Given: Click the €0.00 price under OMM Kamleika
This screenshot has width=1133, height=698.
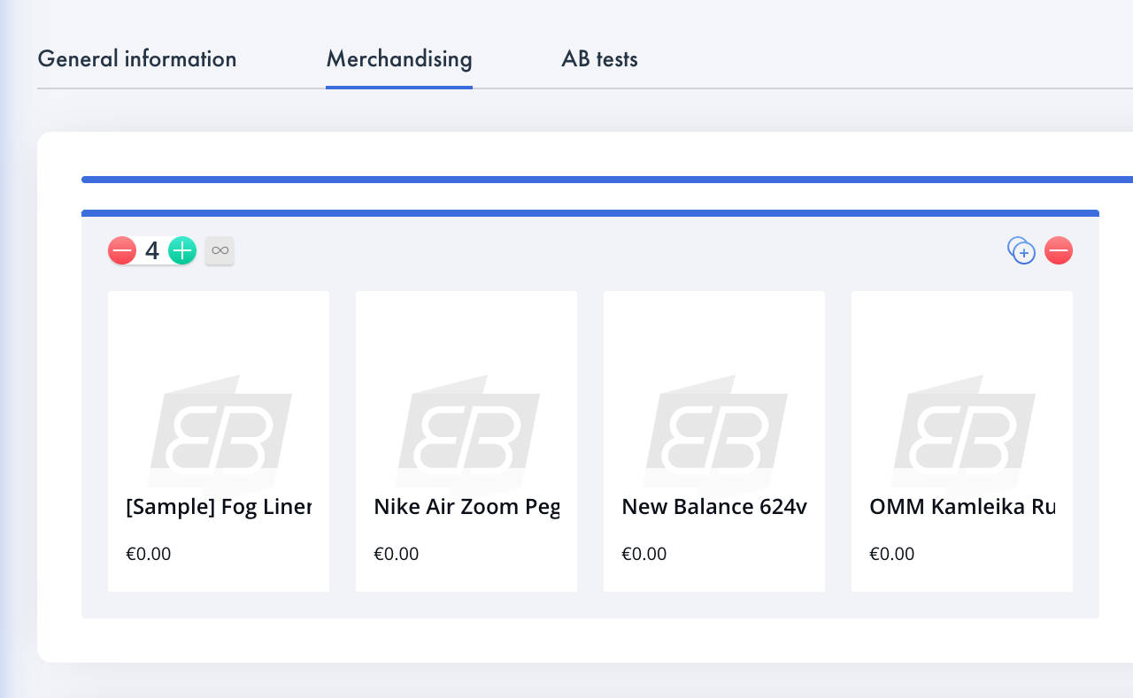Looking at the screenshot, I should coord(892,555).
